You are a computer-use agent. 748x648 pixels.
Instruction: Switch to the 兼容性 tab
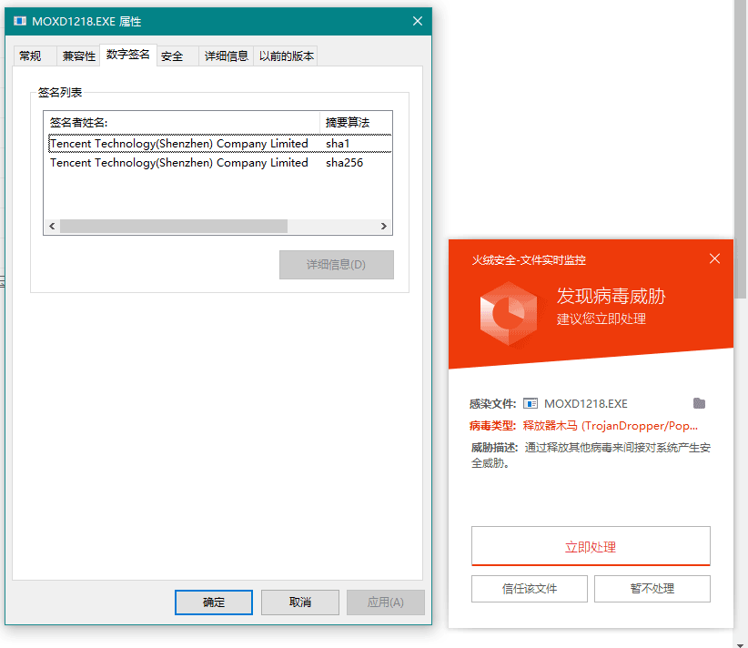(x=78, y=56)
